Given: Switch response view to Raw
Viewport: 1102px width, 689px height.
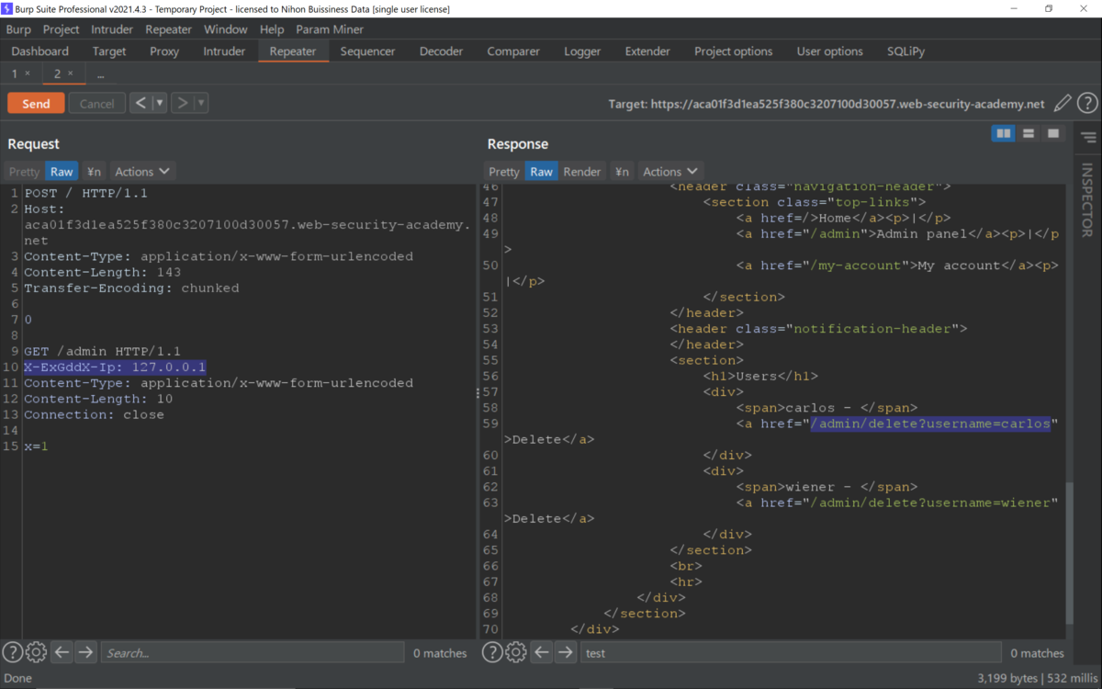Looking at the screenshot, I should pyautogui.click(x=542, y=171).
